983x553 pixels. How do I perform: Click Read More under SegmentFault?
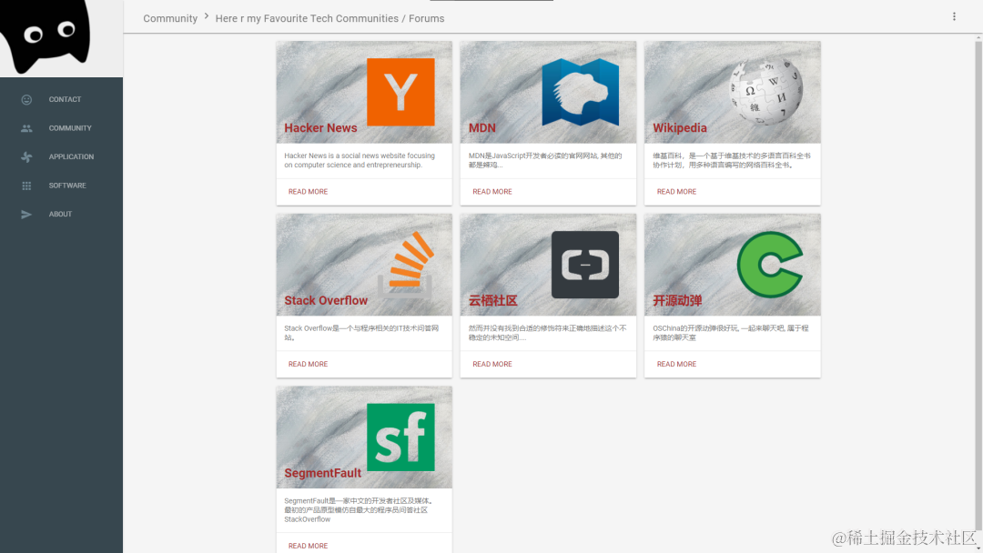coord(308,546)
